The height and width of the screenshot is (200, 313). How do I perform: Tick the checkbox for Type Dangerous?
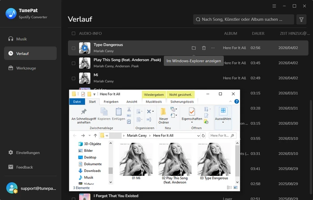[x=73, y=48]
